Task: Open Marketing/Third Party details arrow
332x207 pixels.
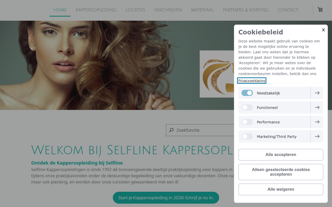Action: point(317,136)
